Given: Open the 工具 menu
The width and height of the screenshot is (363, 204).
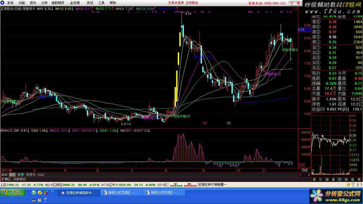Looking at the screenshot, I should pos(101,3).
